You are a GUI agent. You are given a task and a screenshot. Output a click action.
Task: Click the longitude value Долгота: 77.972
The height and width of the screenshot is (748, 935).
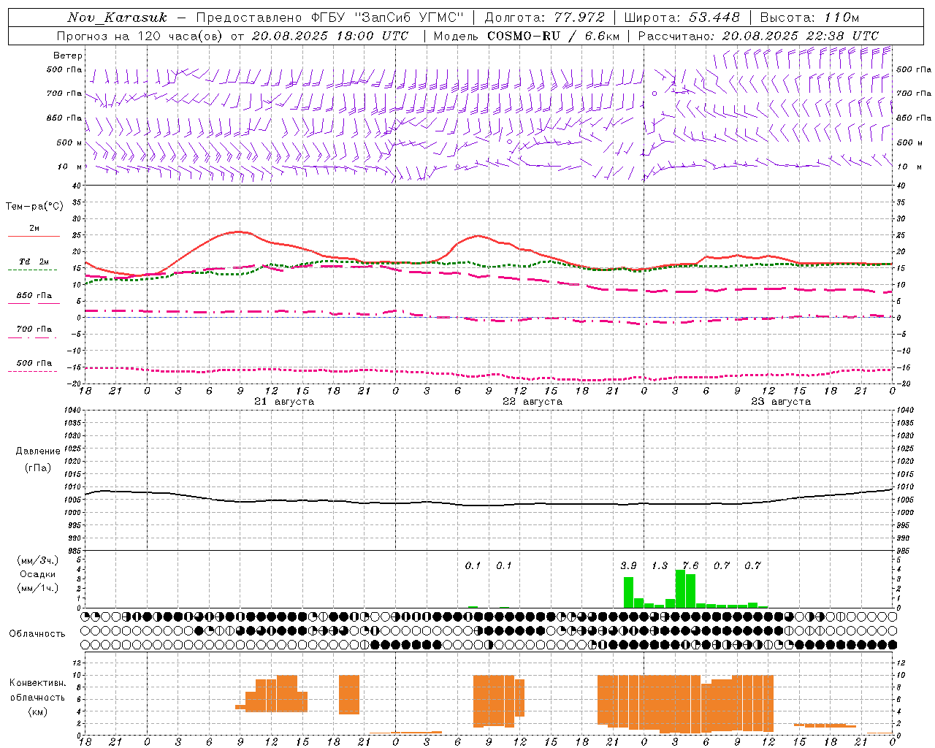click(x=545, y=18)
